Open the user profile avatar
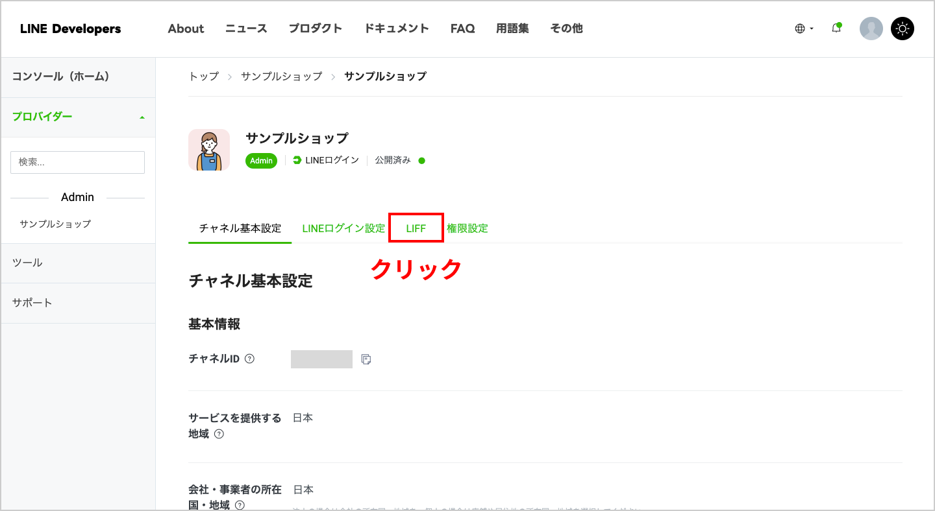 point(871,29)
